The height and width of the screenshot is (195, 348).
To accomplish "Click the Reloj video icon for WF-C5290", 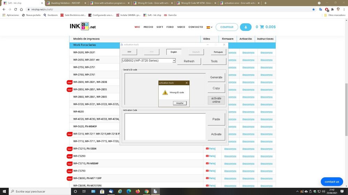I will click(x=211, y=156).
